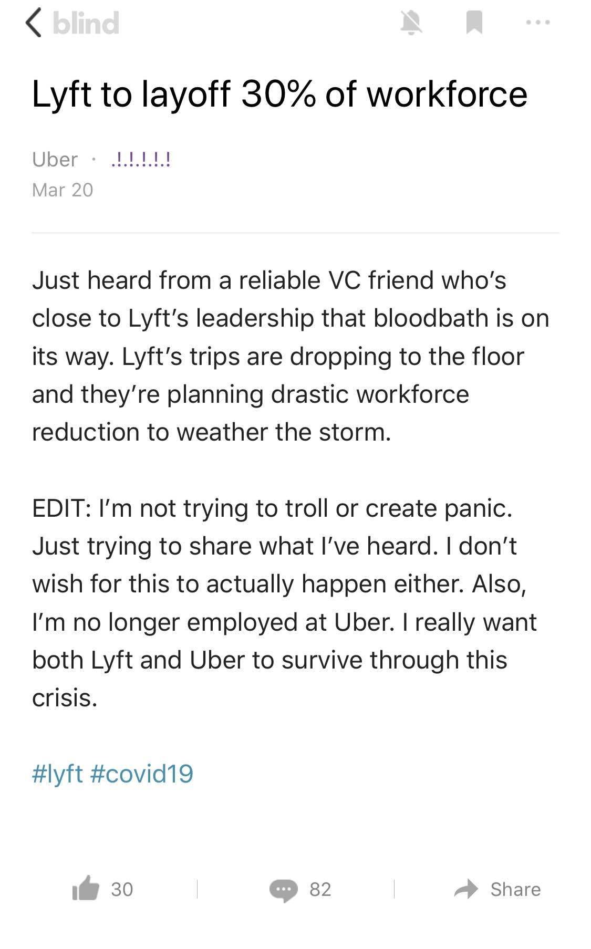Select the Uber company label

(54, 159)
